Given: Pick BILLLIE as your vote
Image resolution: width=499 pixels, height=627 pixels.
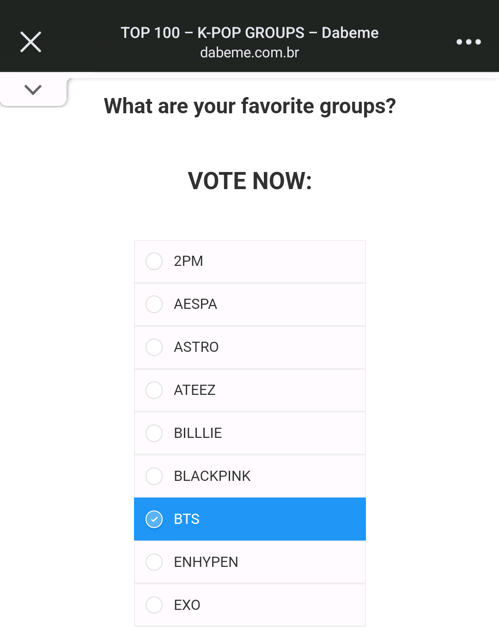Looking at the screenshot, I should [x=154, y=433].
